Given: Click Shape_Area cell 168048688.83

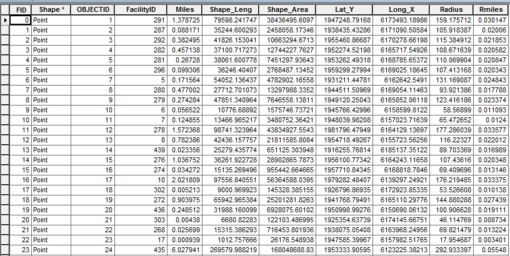Looking at the screenshot, I should coord(287,250).
